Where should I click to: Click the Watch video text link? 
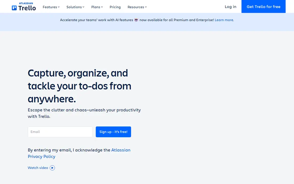click(38, 168)
